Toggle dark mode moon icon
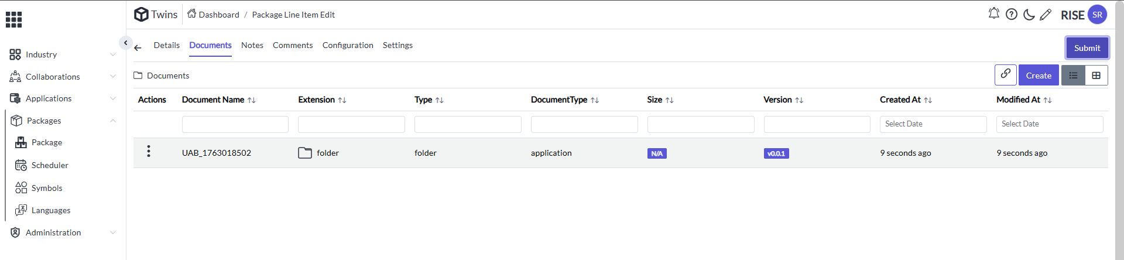 pos(1029,15)
